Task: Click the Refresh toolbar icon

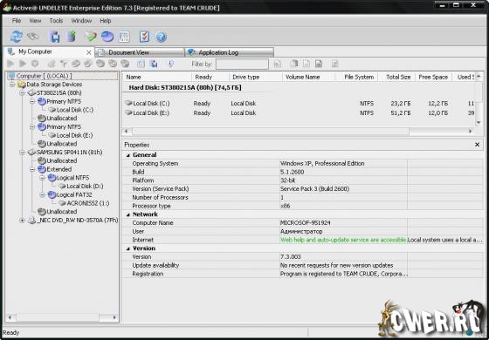Action: (17, 37)
